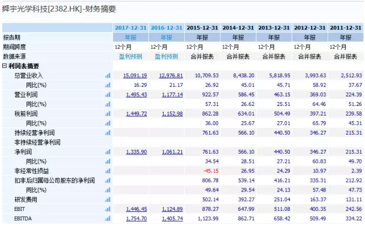Select net profit growth cell 34.54
This screenshot has height=226, width=365.
tap(212, 161)
